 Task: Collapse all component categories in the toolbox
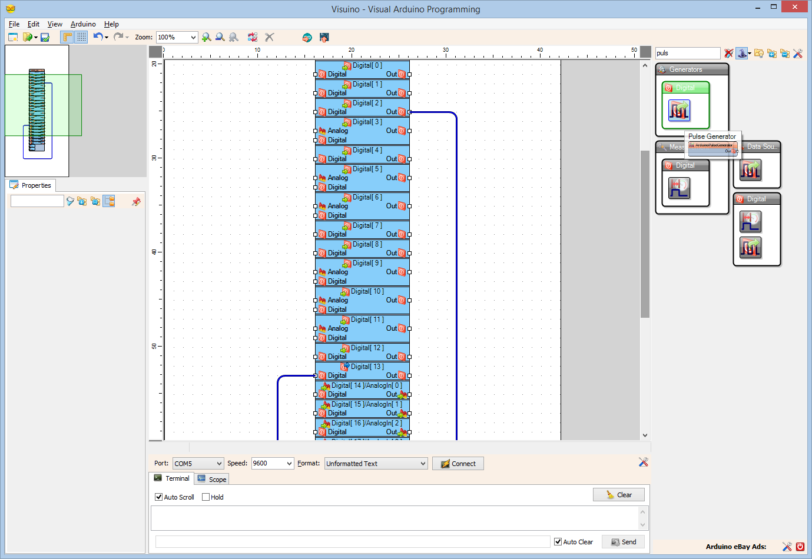tap(786, 54)
